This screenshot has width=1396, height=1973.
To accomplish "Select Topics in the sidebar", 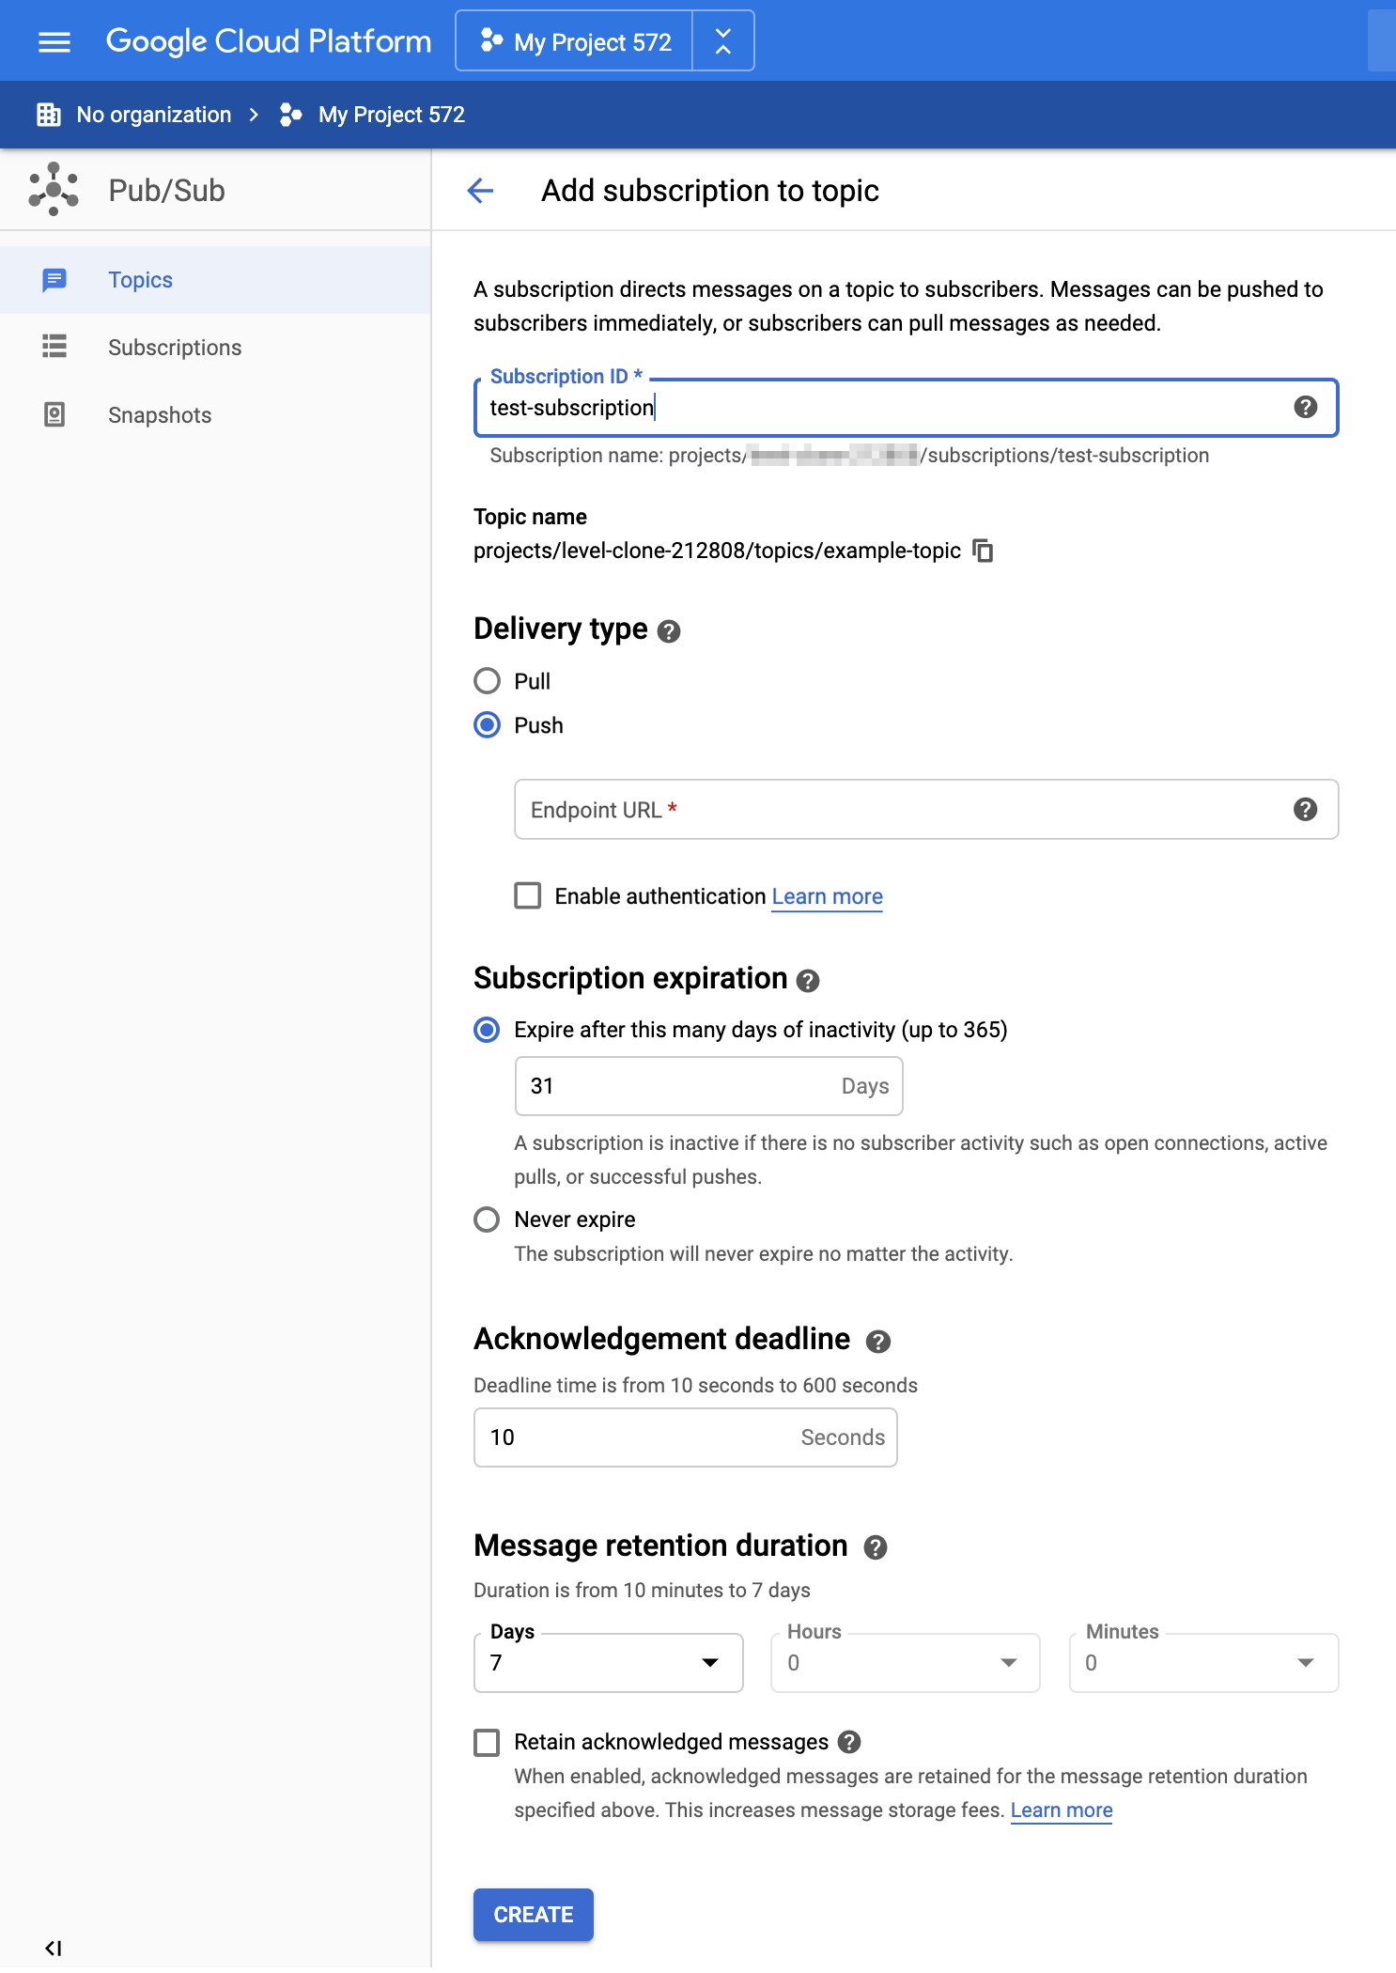I will coord(215,280).
